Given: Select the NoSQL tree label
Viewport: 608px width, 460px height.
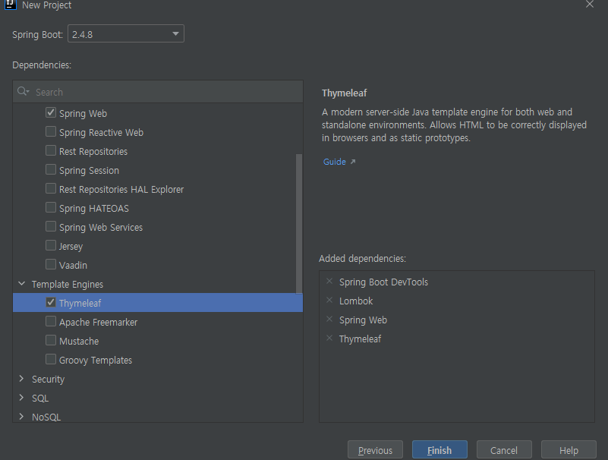Looking at the screenshot, I should coord(46,417).
